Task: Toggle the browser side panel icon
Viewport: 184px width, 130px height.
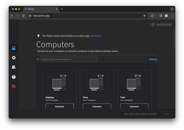Action: [161, 16]
